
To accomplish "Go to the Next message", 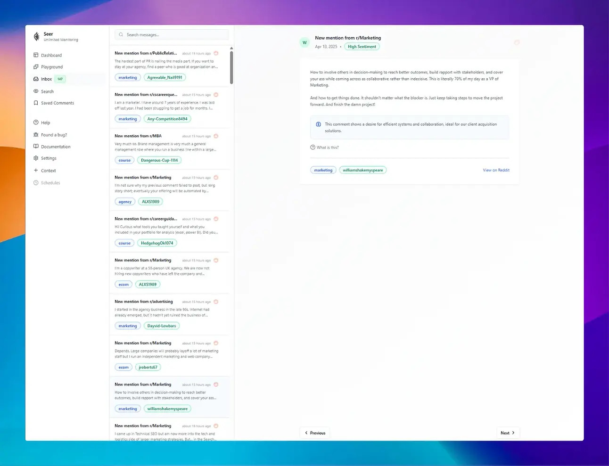I will point(508,433).
